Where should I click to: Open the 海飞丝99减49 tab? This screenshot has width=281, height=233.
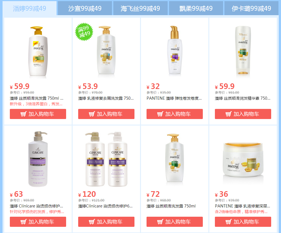click(140, 8)
